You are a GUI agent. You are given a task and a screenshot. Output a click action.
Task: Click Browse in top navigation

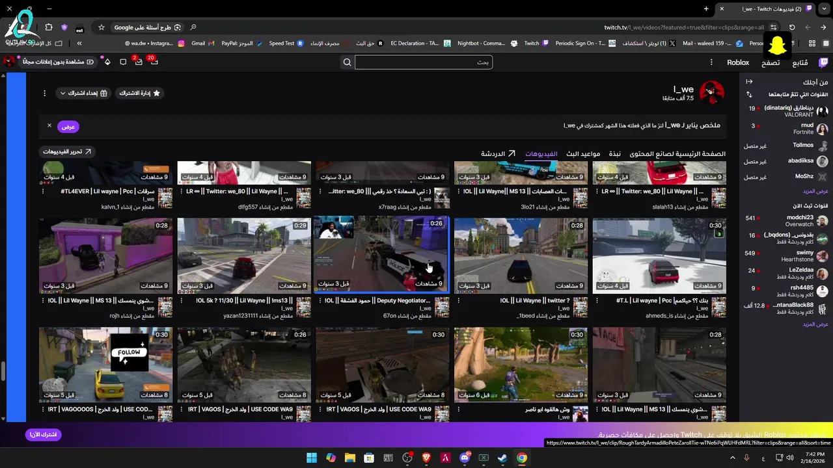click(771, 62)
